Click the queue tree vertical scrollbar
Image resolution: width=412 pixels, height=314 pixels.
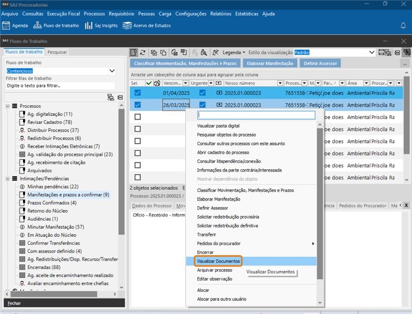coord(121,171)
